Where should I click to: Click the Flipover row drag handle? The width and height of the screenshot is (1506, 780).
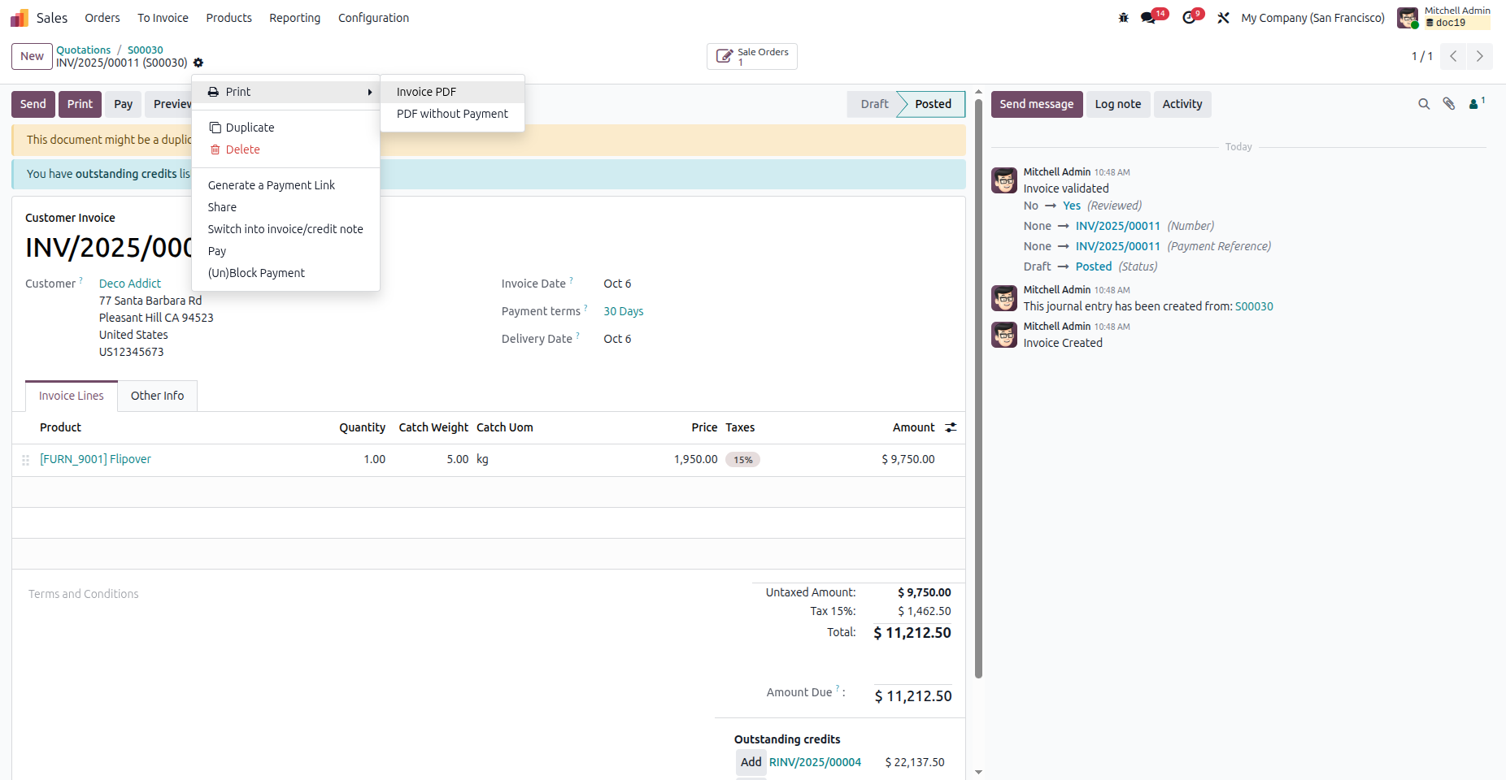click(25, 460)
